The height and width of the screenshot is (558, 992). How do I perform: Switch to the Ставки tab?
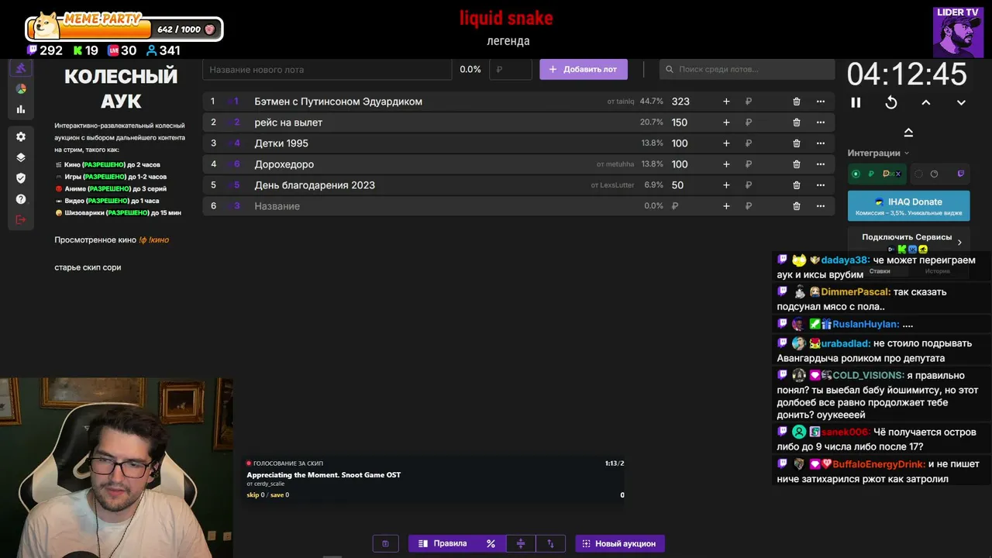880,271
